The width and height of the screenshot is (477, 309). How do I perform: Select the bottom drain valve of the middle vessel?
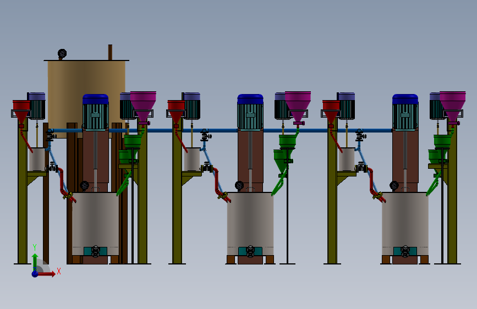(250, 251)
